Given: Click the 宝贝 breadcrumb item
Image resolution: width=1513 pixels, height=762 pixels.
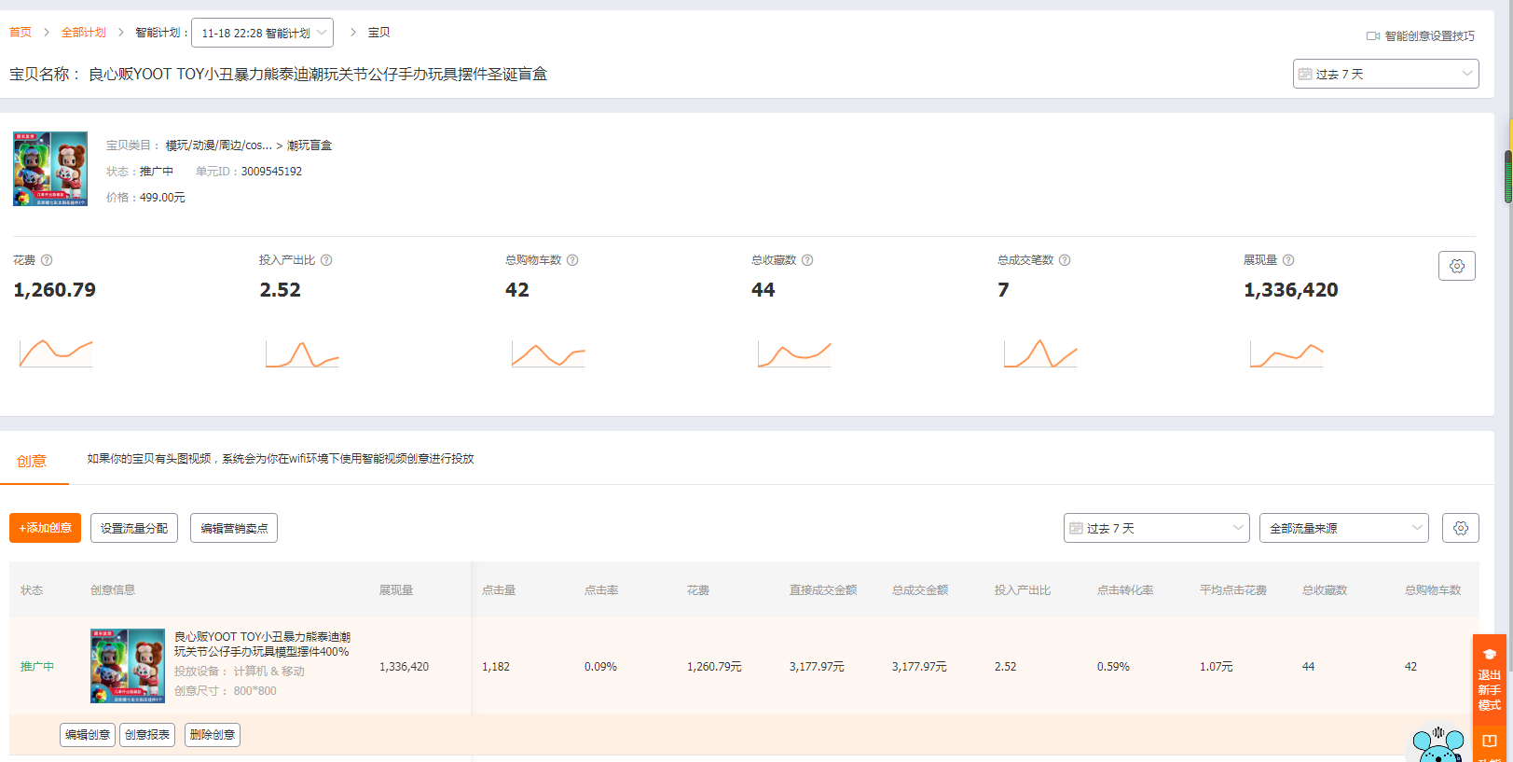Looking at the screenshot, I should coord(378,33).
